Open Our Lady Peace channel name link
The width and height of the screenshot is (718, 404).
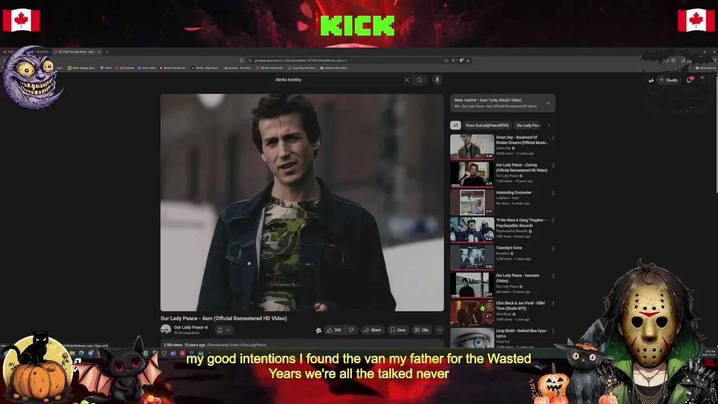(x=188, y=327)
